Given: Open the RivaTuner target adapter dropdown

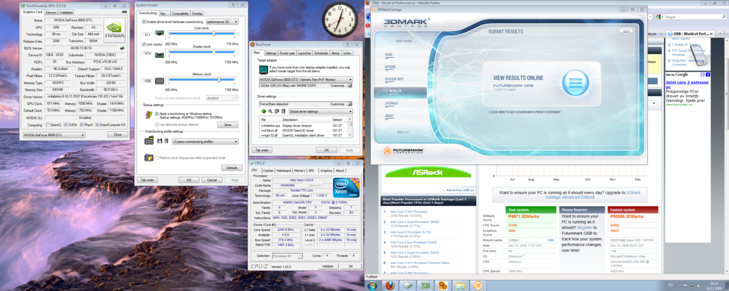Looking at the screenshot, I should point(306,80).
